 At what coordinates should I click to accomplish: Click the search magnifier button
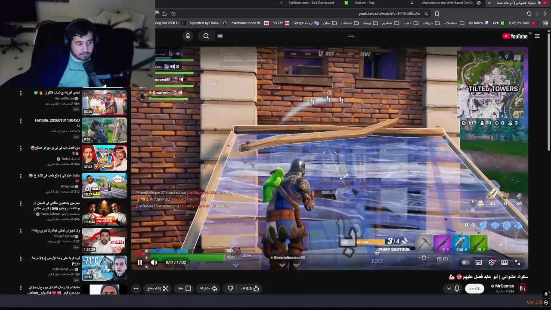tap(206, 36)
